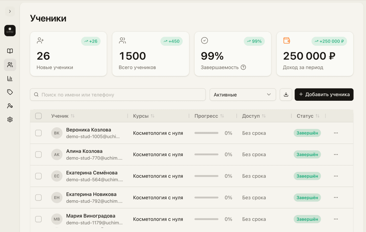This screenshot has width=366, height=232.
Task: Click the EC avatar of Екатерина Семёнова
Action: 57,176
